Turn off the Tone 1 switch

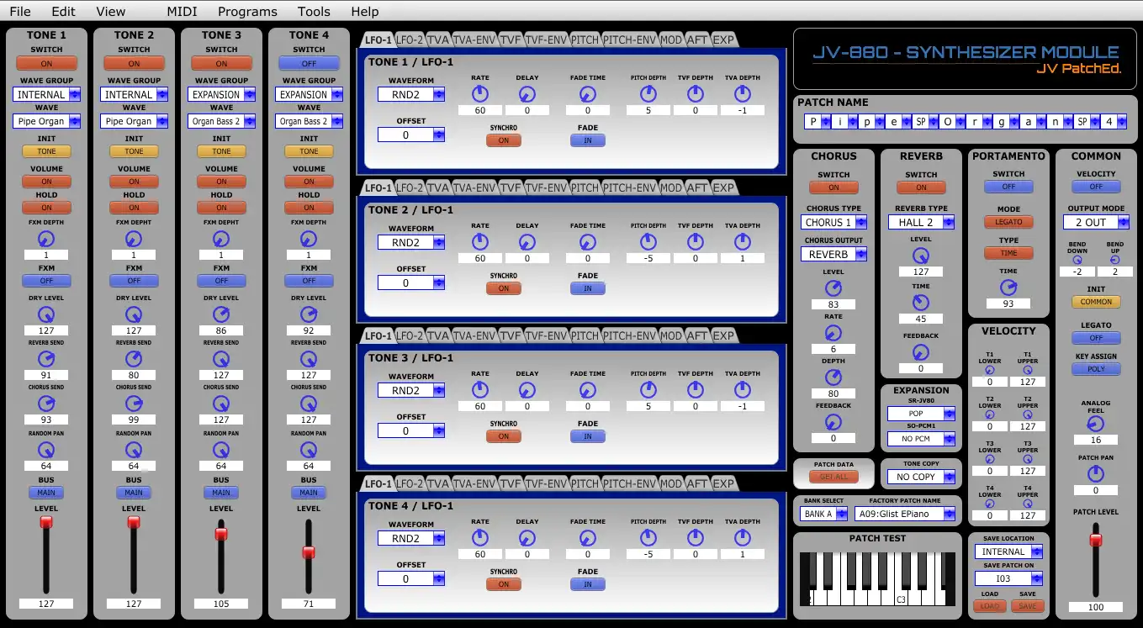[46, 63]
